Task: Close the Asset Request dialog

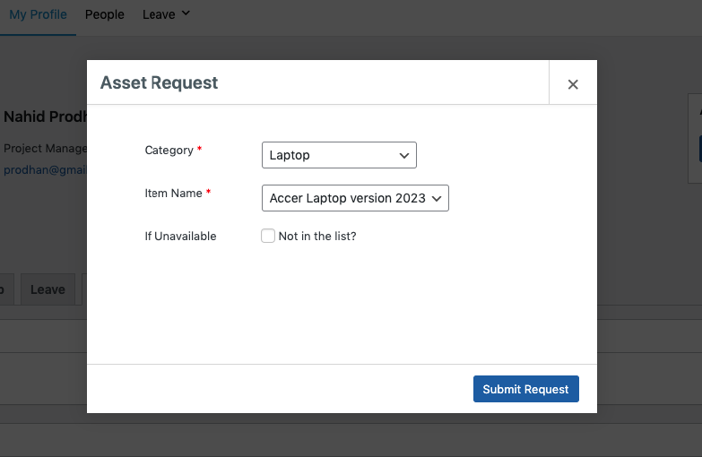Action: (x=573, y=84)
